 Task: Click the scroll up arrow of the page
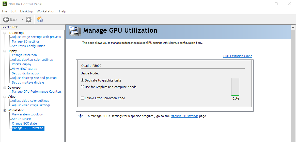coord(293,27)
